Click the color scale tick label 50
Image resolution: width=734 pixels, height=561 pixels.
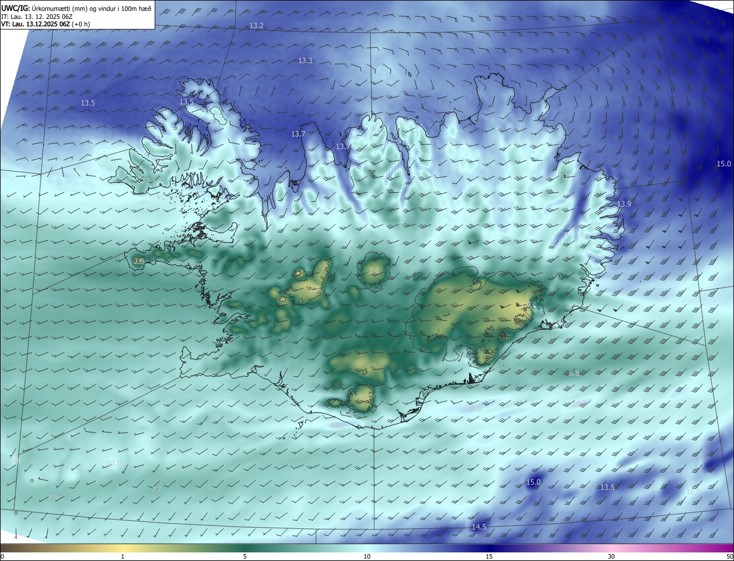(729, 556)
